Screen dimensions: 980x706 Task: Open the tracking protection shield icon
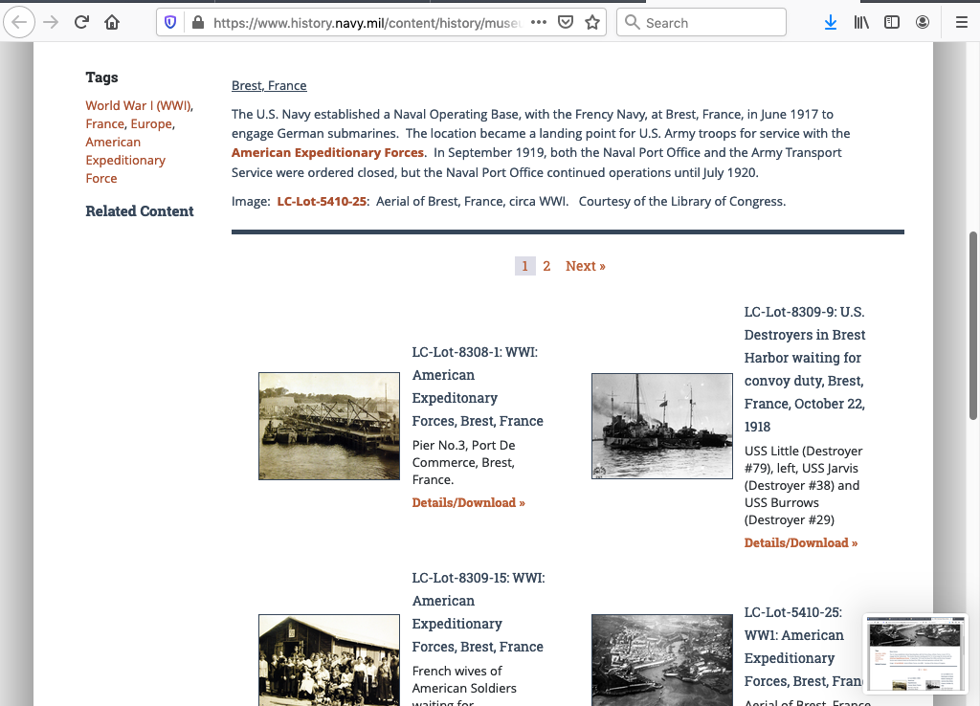[171, 22]
